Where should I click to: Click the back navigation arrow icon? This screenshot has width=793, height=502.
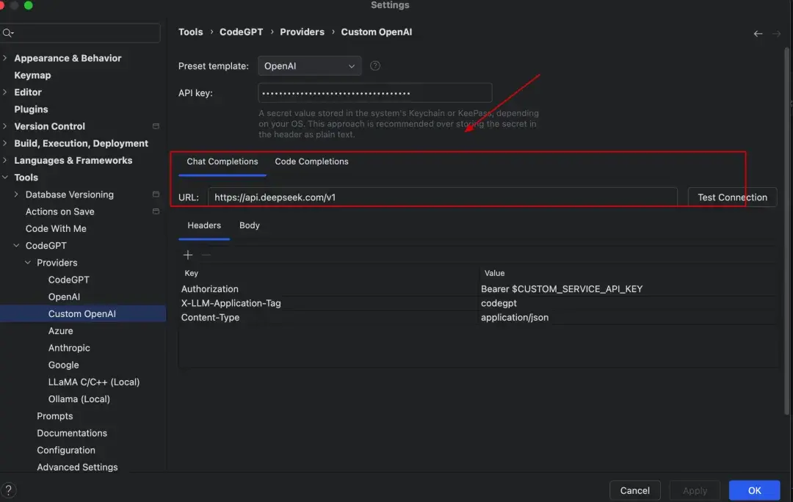[x=758, y=33]
